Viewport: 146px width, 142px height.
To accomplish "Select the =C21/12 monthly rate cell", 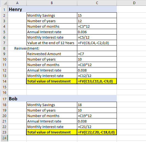I will pyautogui.click(x=97, y=127).
